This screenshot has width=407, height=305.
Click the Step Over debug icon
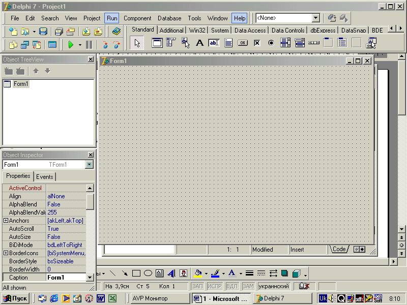(117, 45)
